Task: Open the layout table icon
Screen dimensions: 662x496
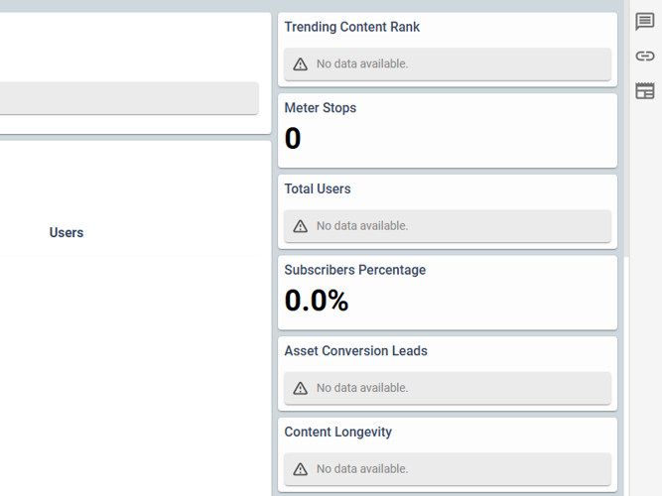Action: click(x=645, y=91)
